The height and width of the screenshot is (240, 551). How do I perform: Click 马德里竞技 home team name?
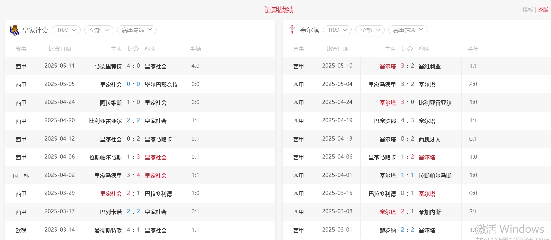(x=108, y=66)
